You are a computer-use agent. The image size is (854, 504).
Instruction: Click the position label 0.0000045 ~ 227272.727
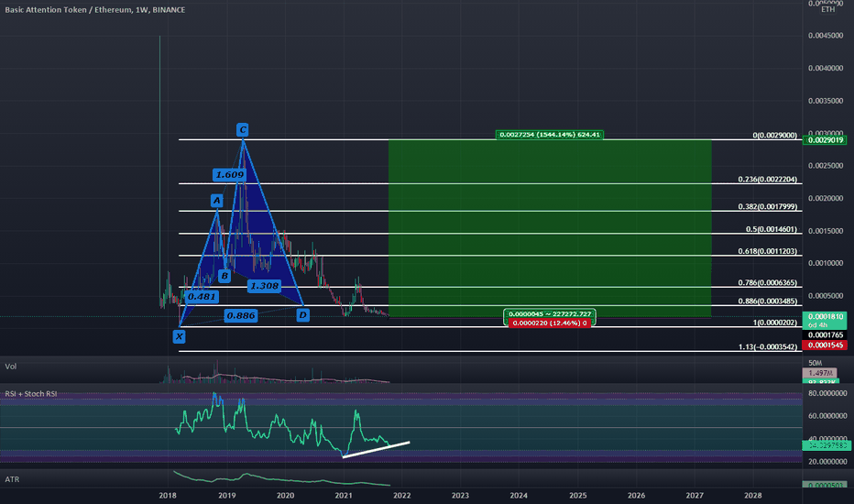click(550, 313)
